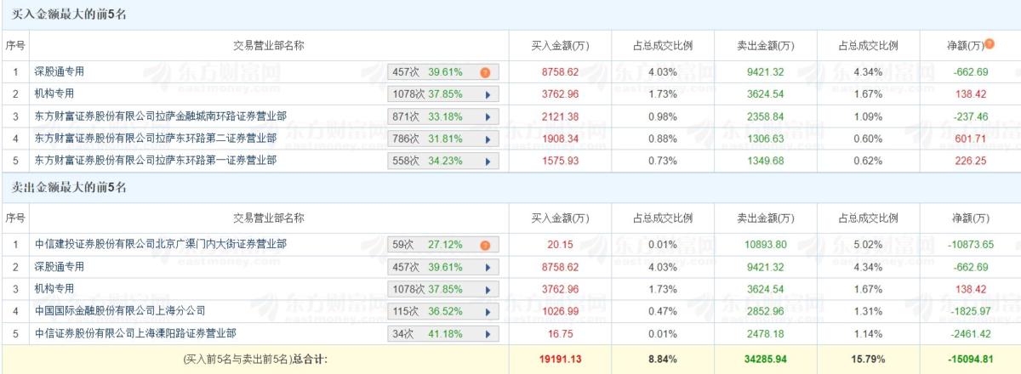Open 东方财富证券拉萨东环路第二证券营业部 link
Image resolution: width=1021 pixels, height=374 pixels.
[156, 137]
